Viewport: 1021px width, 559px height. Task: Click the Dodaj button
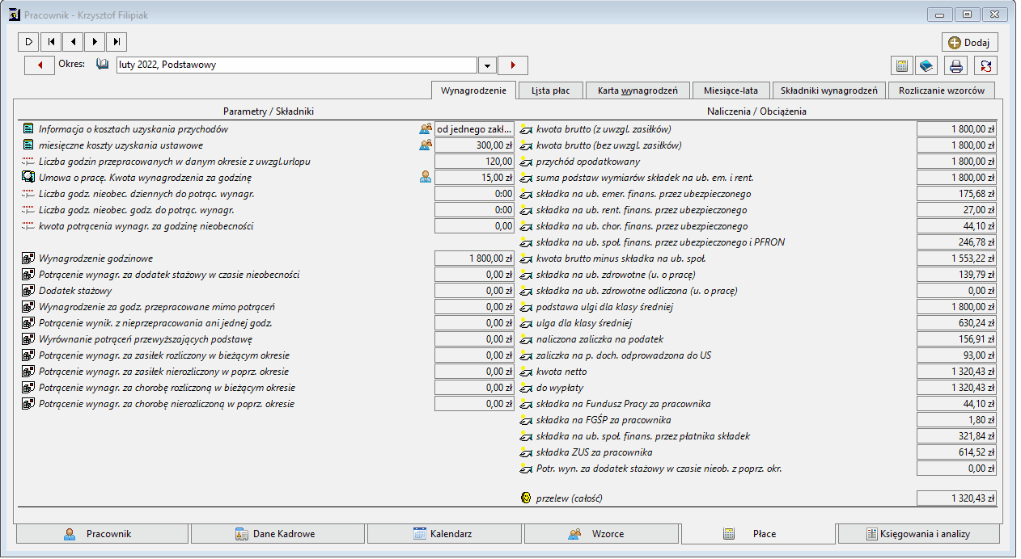coord(970,42)
